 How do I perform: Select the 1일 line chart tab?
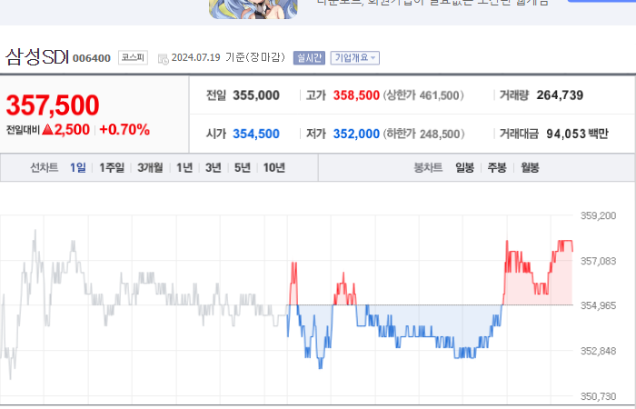[78, 167]
